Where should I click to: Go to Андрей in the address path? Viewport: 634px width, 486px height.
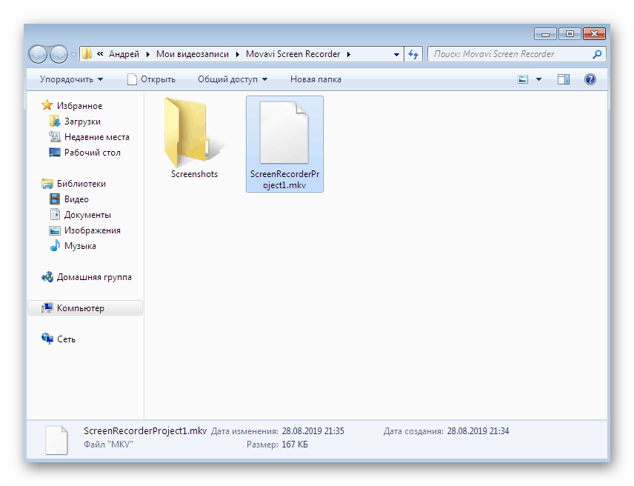[124, 54]
